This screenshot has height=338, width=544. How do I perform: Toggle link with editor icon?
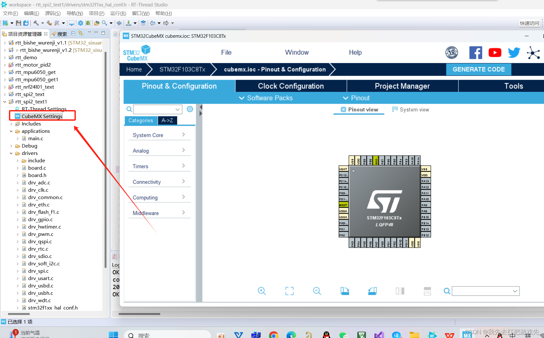(x=81, y=33)
